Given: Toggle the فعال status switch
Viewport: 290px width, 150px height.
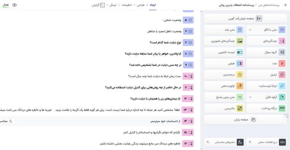Looking at the screenshot, I should (5, 5).
